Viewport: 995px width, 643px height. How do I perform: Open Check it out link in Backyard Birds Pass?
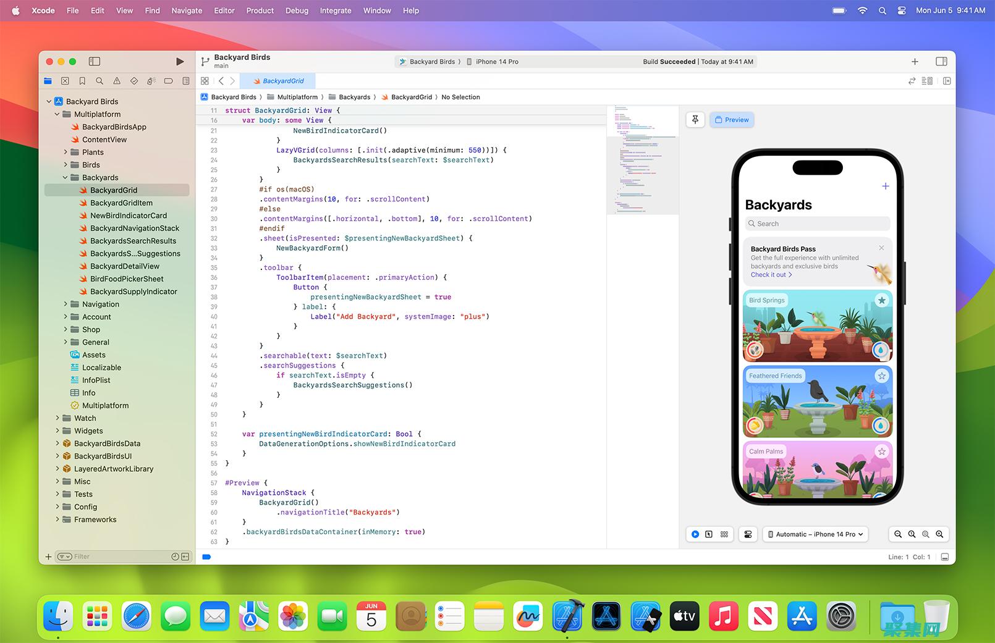pyautogui.click(x=771, y=274)
